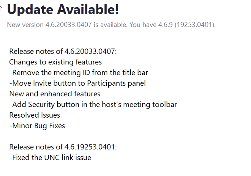This screenshot has width=251, height=176.
Task: Click the "Release notes of 4.6.19253.0401:" line
Action: (63, 147)
